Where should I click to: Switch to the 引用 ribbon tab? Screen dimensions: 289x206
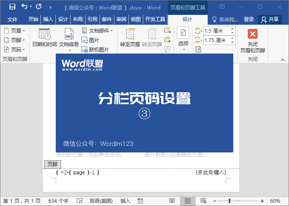[92, 19]
